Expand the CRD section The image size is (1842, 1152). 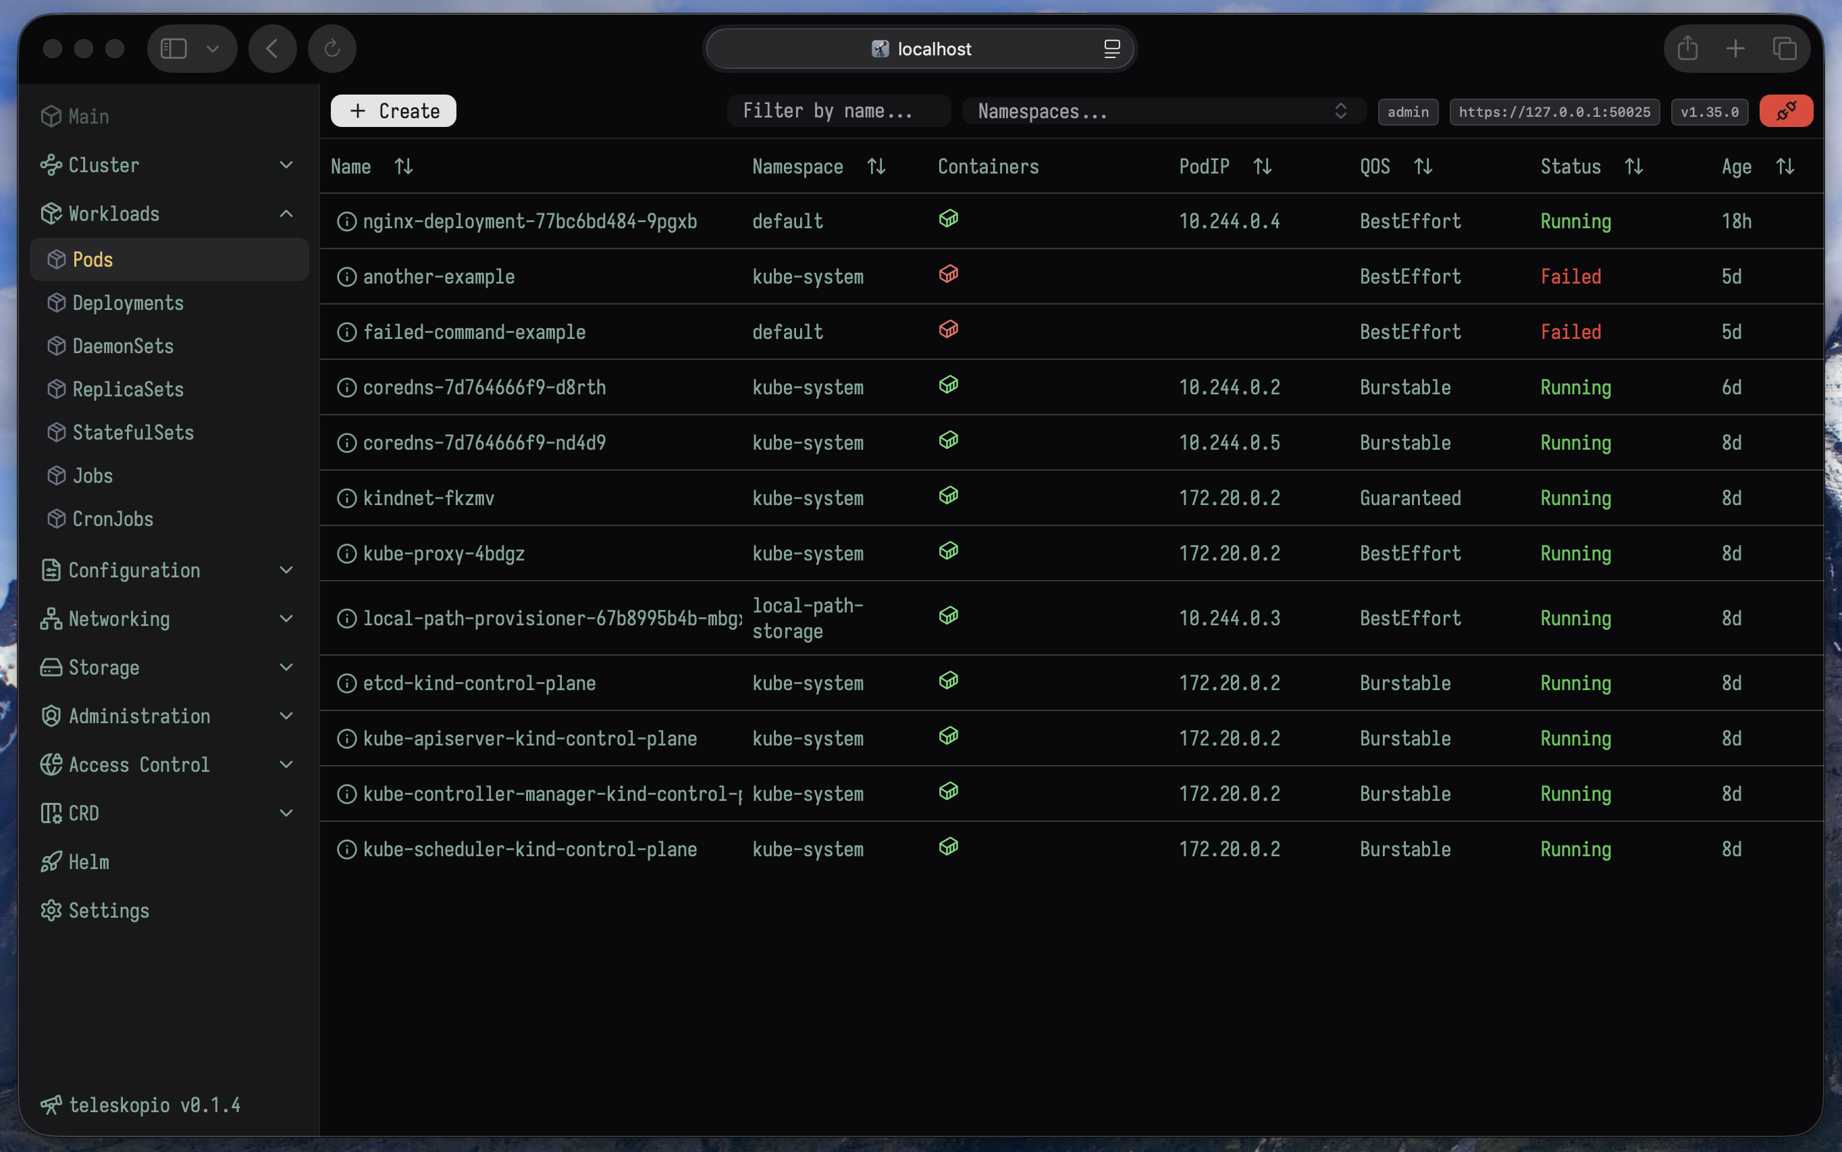(x=167, y=814)
